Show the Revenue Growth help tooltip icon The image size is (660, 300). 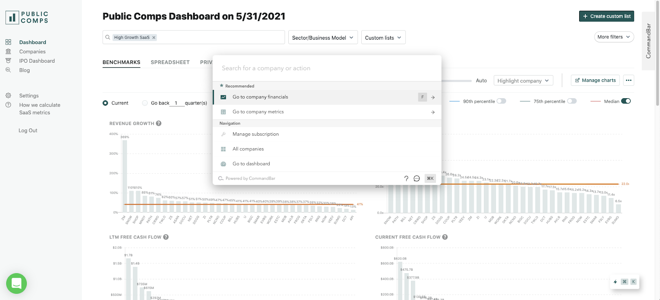pos(159,123)
